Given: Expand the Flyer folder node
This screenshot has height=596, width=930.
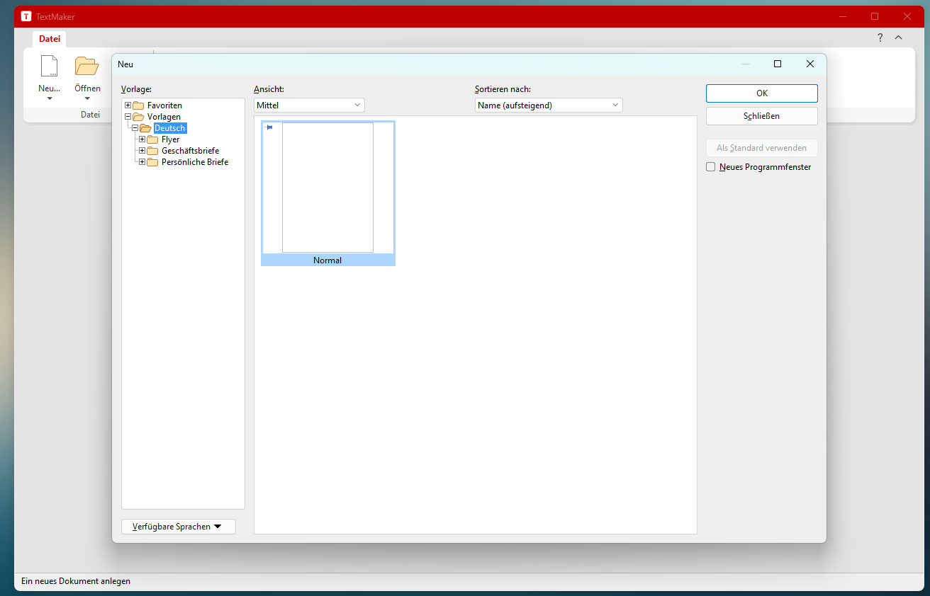Looking at the screenshot, I should coord(142,139).
